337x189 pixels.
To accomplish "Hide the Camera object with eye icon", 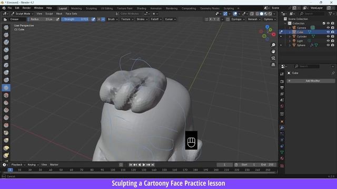I will 328,28.
